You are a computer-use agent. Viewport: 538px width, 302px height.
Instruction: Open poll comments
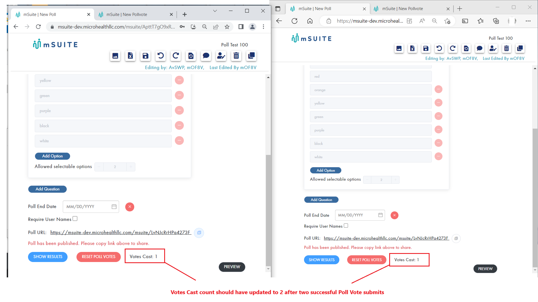click(x=206, y=56)
